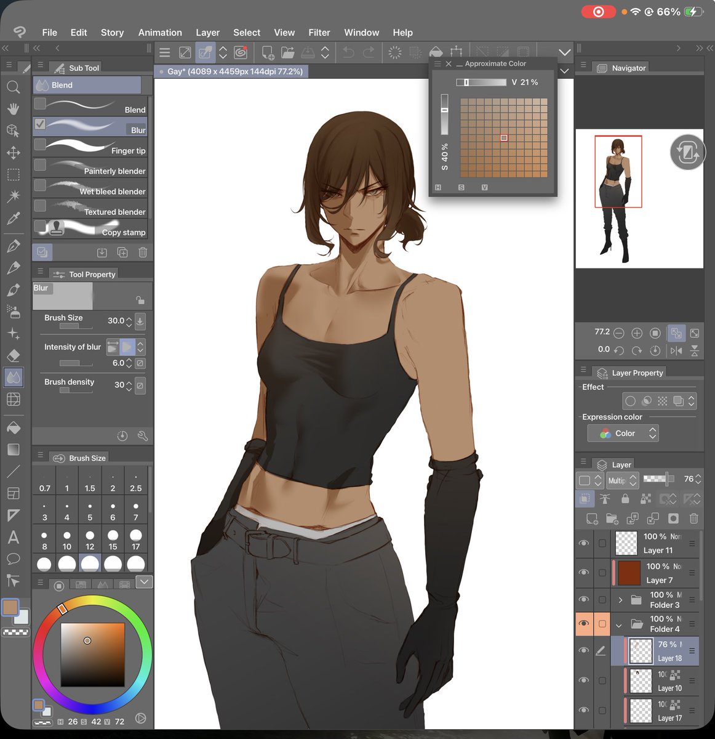Select the Operation object tool

tap(13, 131)
